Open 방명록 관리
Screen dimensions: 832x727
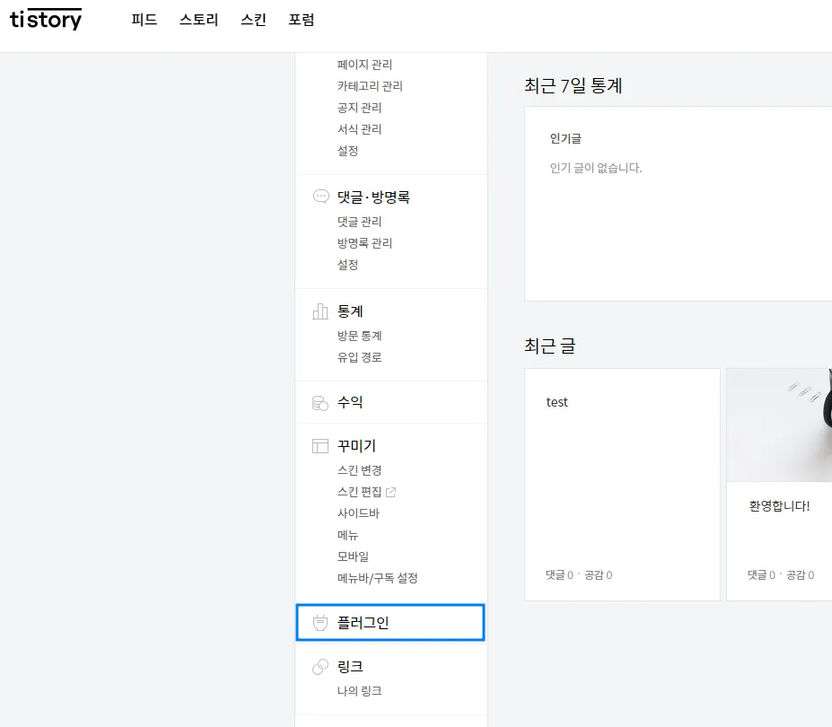[364, 243]
